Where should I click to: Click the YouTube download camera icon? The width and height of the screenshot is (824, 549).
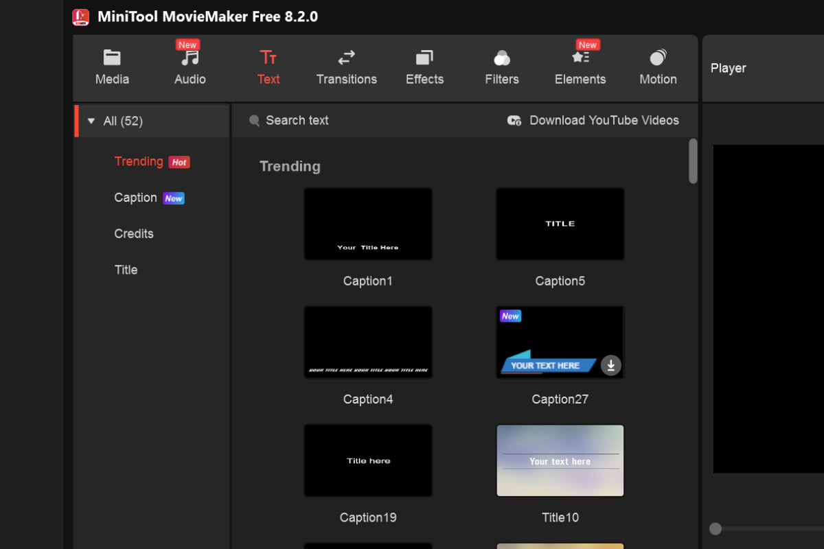[x=514, y=121]
